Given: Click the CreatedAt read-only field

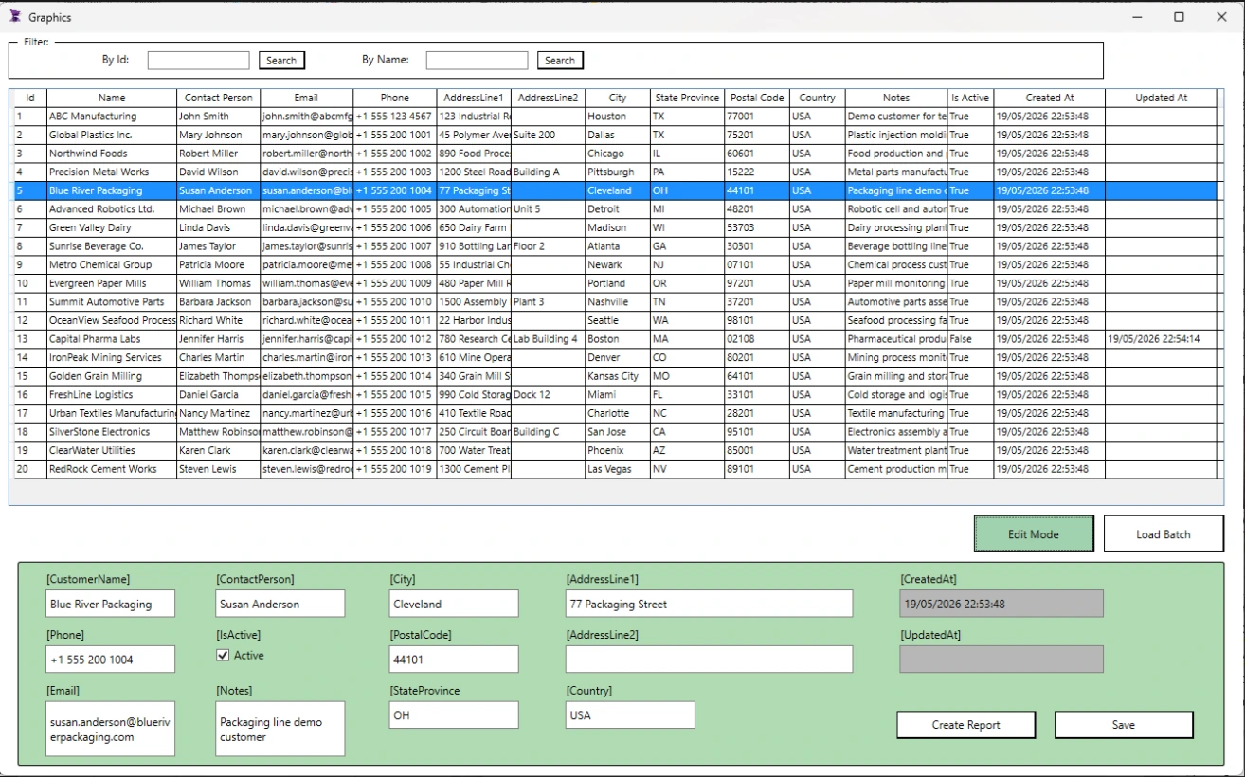Looking at the screenshot, I should tap(1001, 604).
